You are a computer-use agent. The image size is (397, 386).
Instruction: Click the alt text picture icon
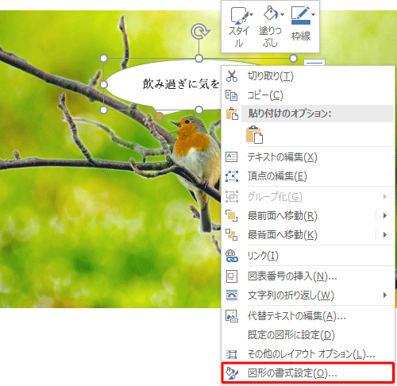[x=232, y=316]
